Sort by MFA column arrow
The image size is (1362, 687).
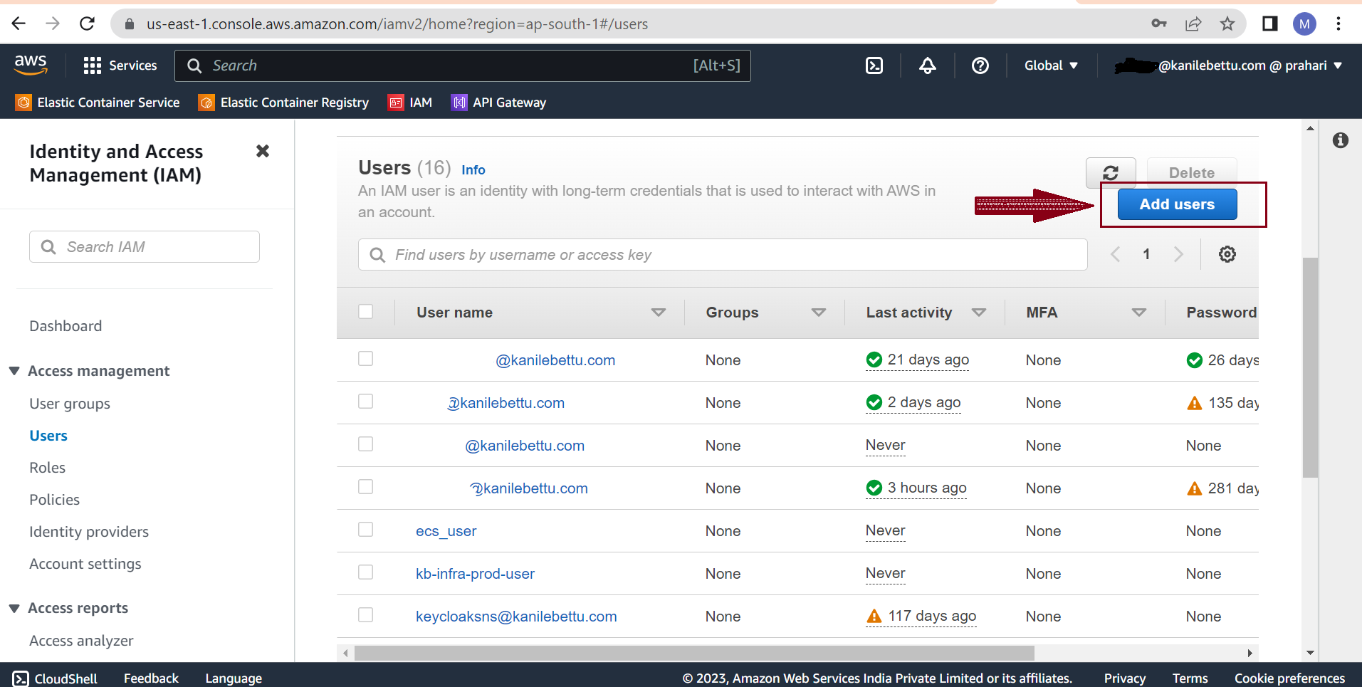tap(1139, 313)
